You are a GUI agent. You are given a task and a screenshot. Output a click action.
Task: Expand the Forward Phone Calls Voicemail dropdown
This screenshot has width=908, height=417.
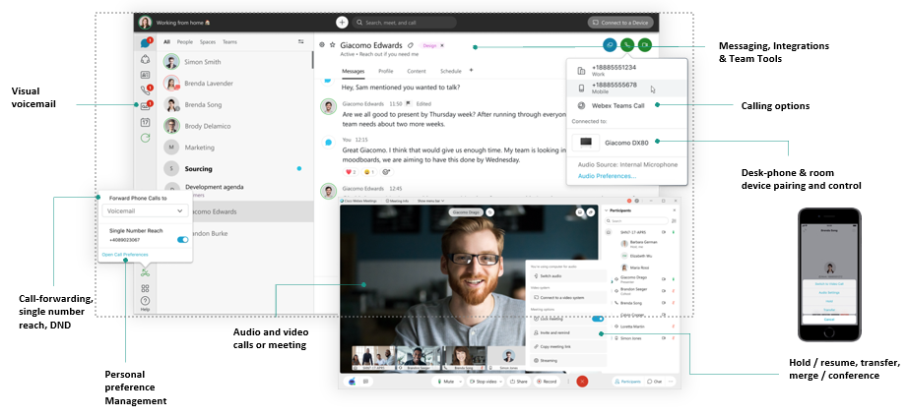(145, 209)
